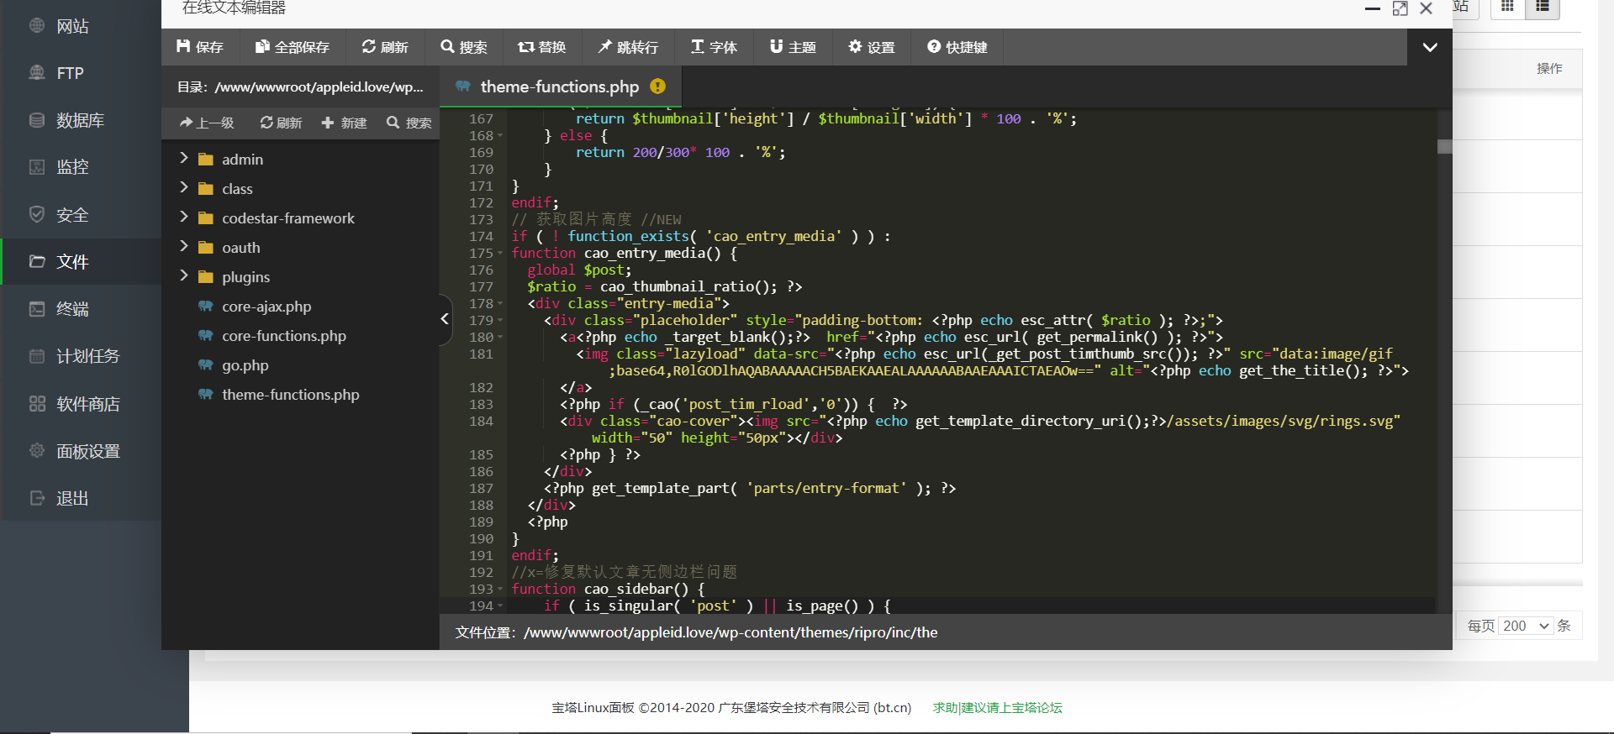Toggle code fold at line 175

(x=501, y=254)
